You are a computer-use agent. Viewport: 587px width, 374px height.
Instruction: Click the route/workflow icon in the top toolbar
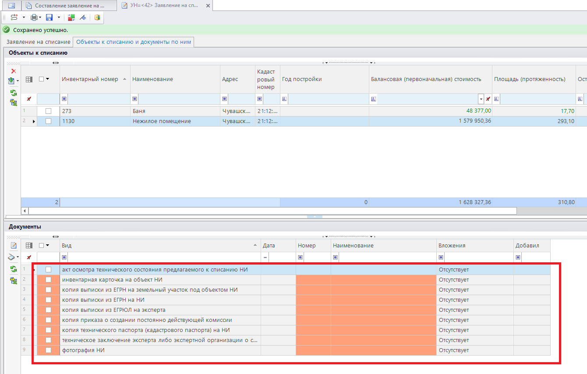click(x=14, y=18)
